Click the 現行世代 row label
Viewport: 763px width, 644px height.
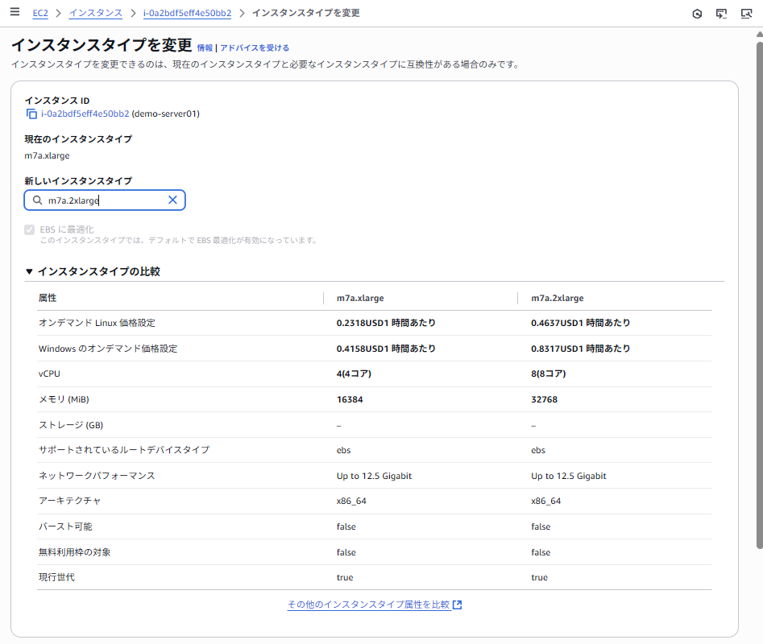point(56,577)
